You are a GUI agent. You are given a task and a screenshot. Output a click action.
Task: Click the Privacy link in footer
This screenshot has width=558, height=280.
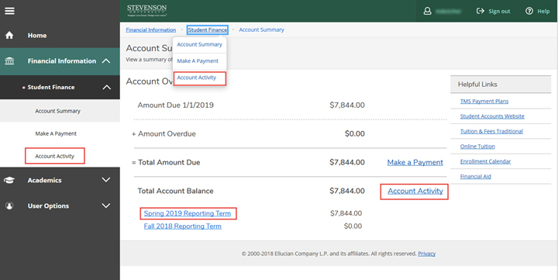427,254
